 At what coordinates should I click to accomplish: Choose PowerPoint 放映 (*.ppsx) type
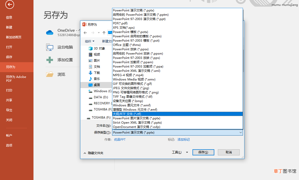pyautogui.click(x=177, y=49)
